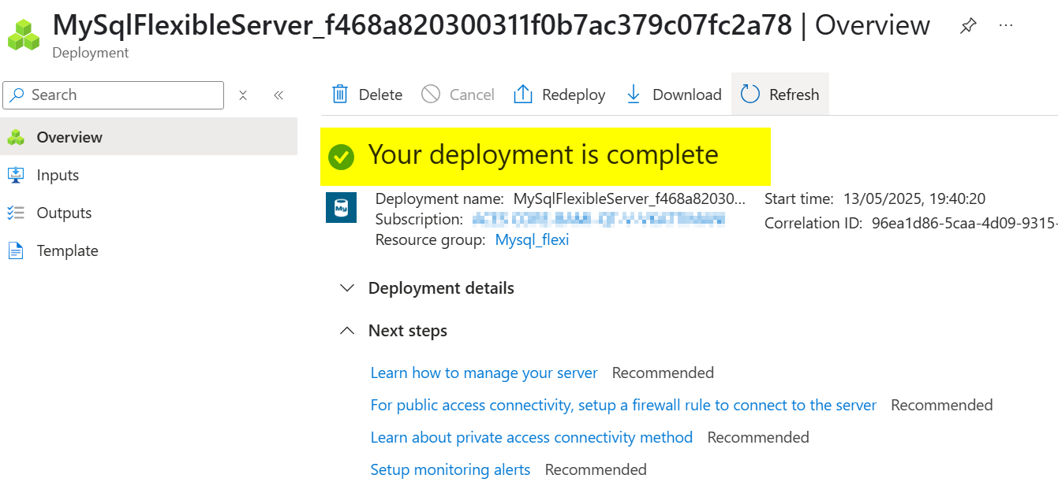Click the Cancel toolbar button label
The image size is (1058, 482).
coord(472,95)
